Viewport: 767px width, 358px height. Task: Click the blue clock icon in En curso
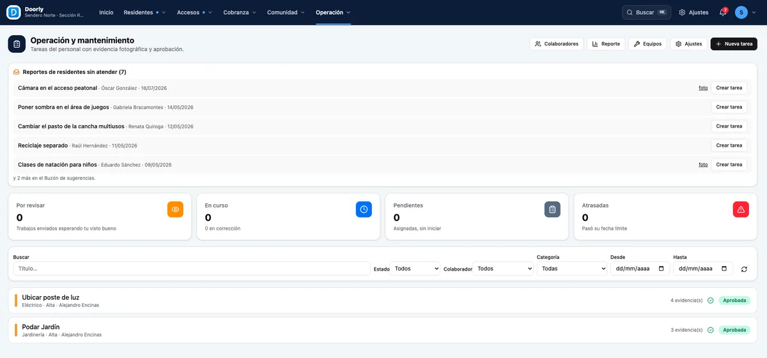click(364, 209)
